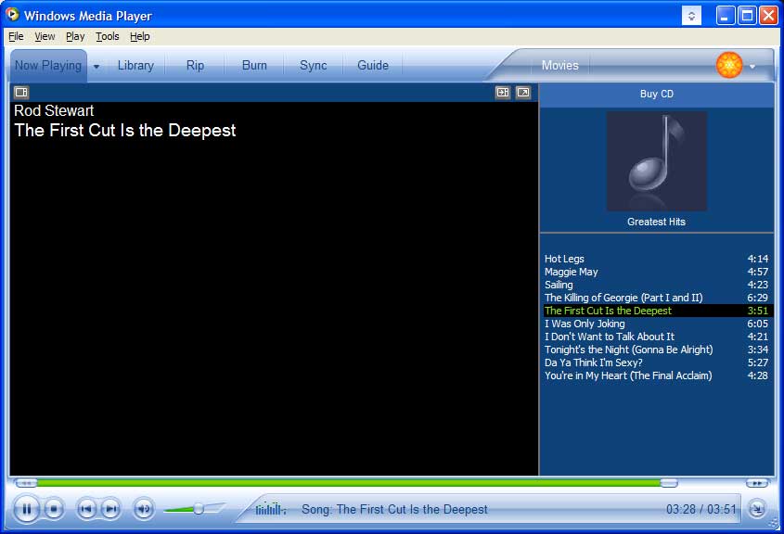Image resolution: width=784 pixels, height=534 pixels.
Task: Select The Killing of Georgie track
Action: pyautogui.click(x=657, y=298)
